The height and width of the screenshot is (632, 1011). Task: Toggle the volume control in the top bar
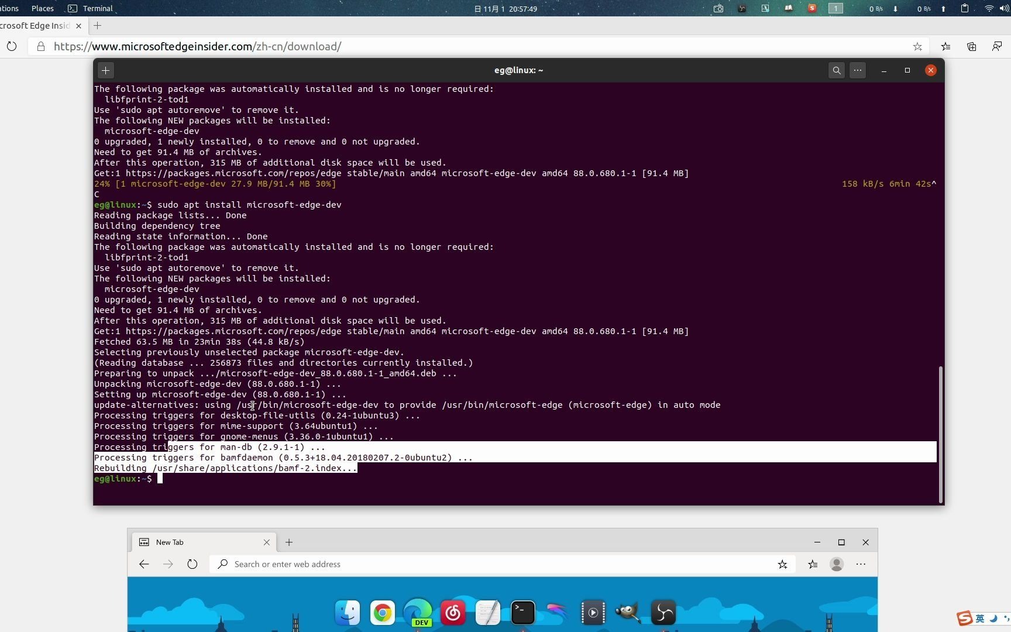point(1005,8)
